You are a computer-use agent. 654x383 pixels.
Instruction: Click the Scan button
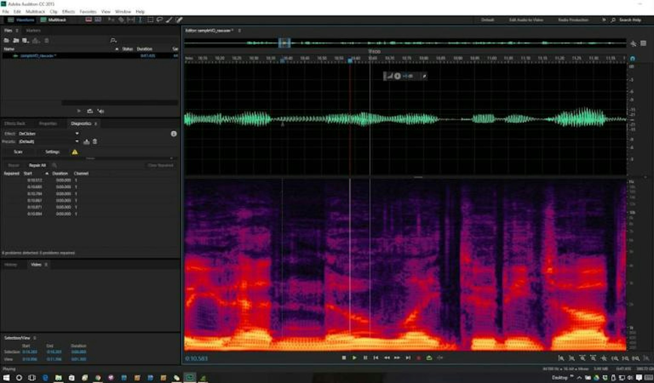pos(18,152)
